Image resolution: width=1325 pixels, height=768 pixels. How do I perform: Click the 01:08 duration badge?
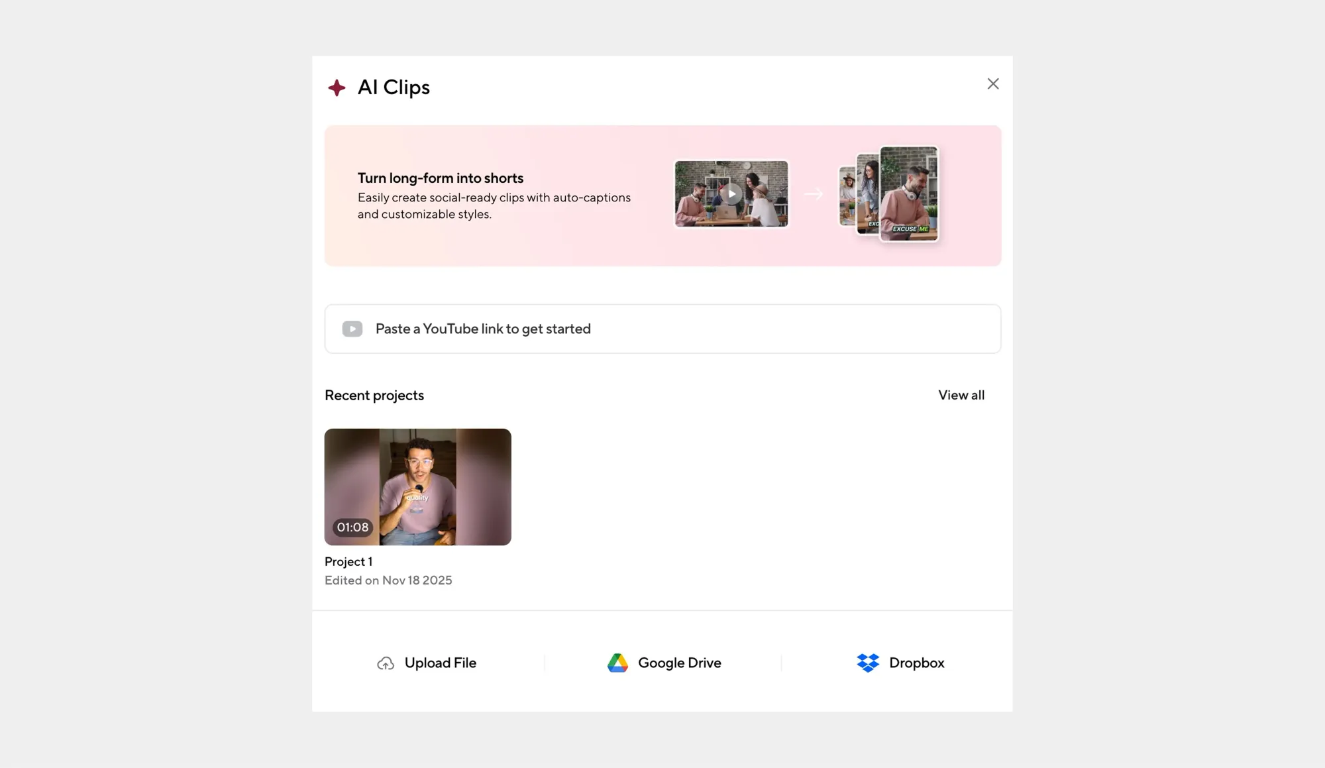click(352, 527)
